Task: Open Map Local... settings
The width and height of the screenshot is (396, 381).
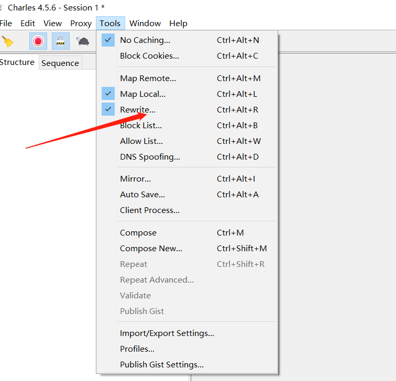Action: [x=187, y=94]
